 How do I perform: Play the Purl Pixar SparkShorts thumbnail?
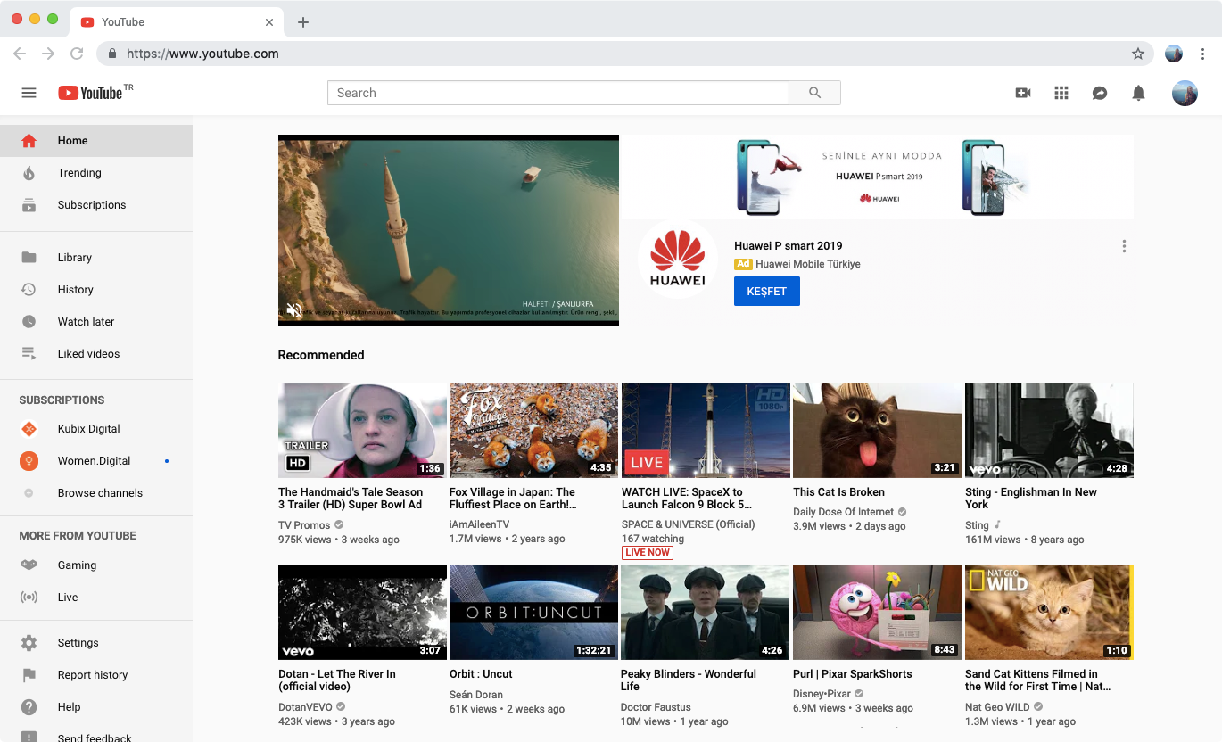click(x=877, y=613)
